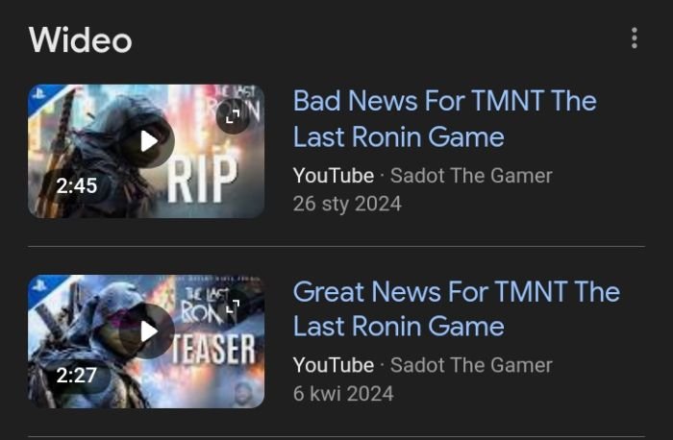Screen dimensions: 673x440
Task: Click the 6 kwi 2024 date
Action: coord(343,394)
